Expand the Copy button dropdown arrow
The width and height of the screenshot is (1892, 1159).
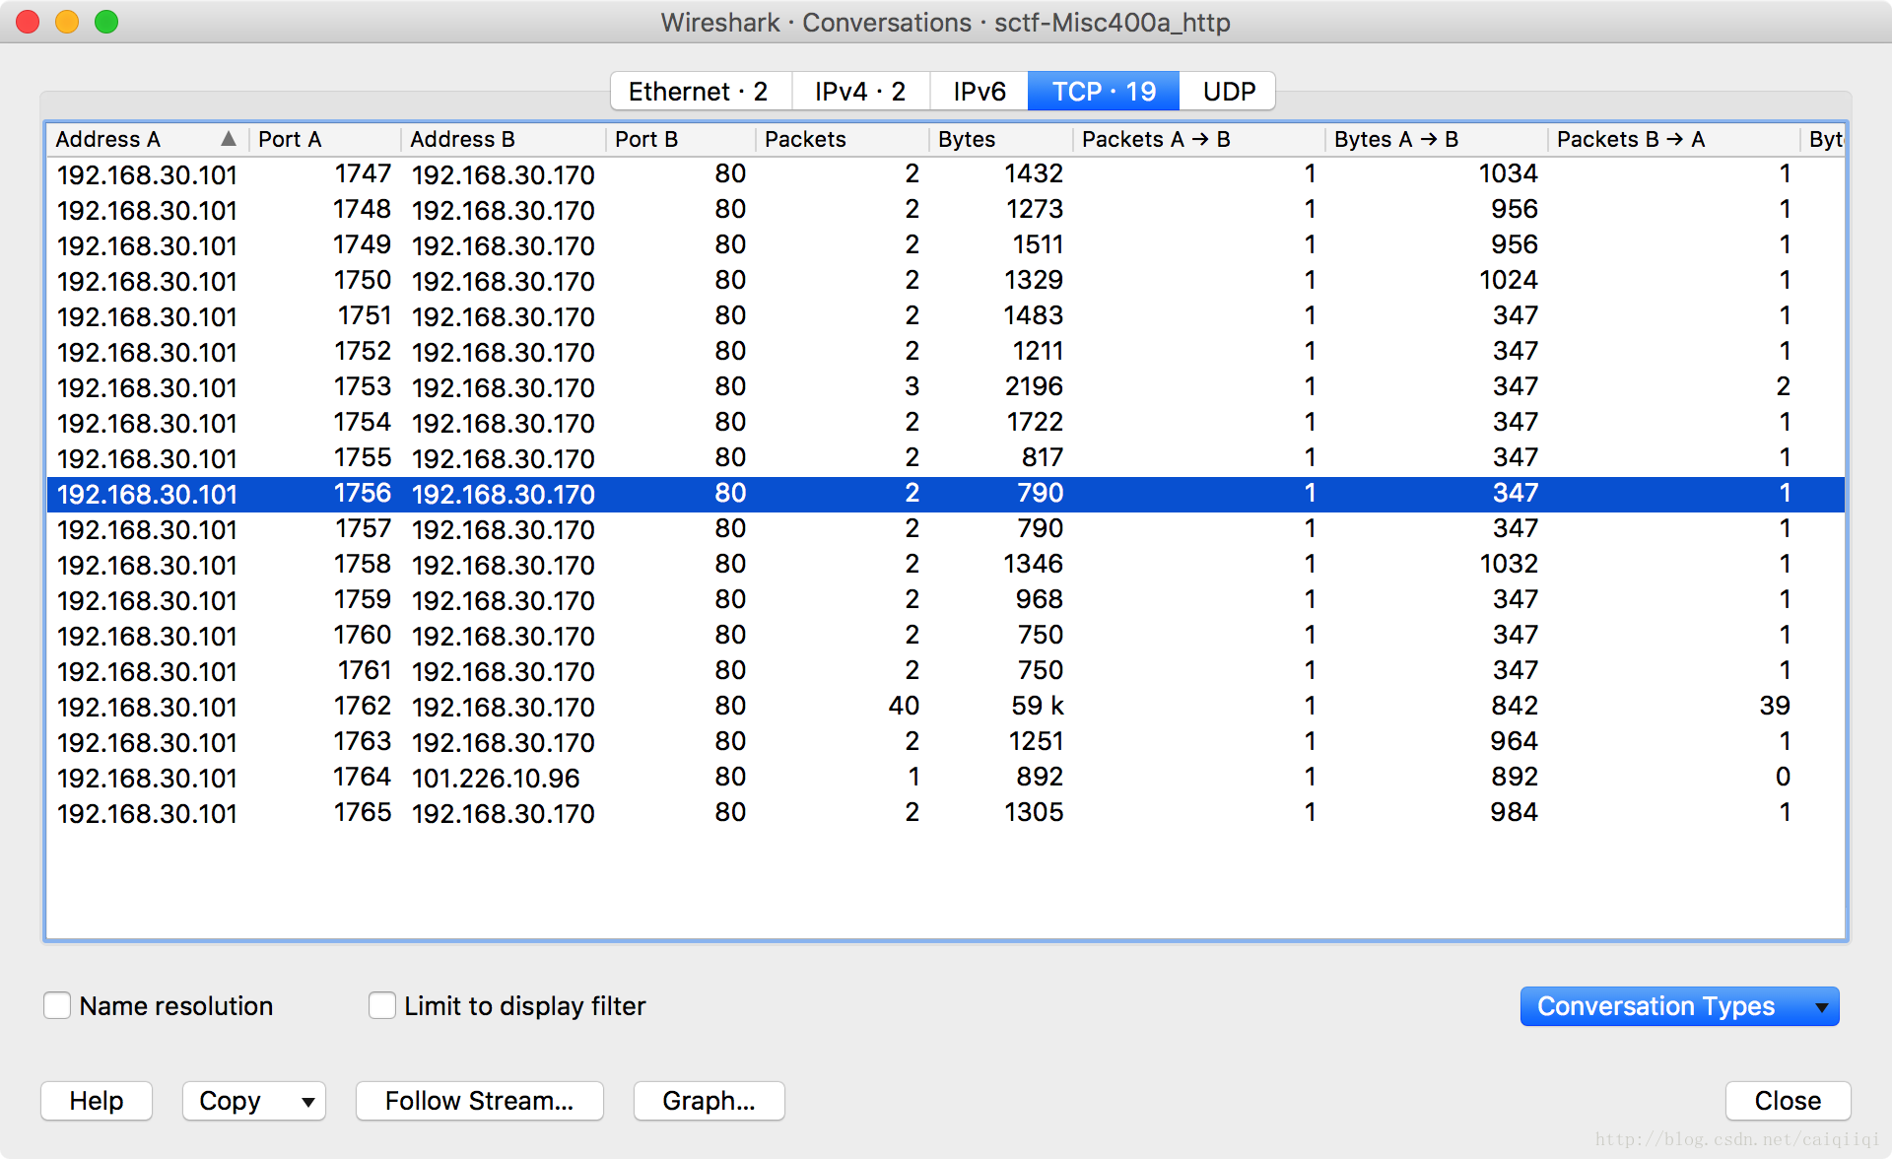[308, 1102]
